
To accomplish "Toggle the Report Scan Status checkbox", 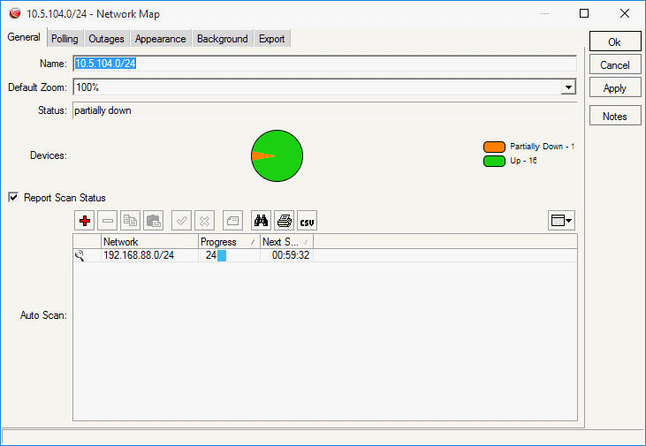I will pyautogui.click(x=13, y=198).
